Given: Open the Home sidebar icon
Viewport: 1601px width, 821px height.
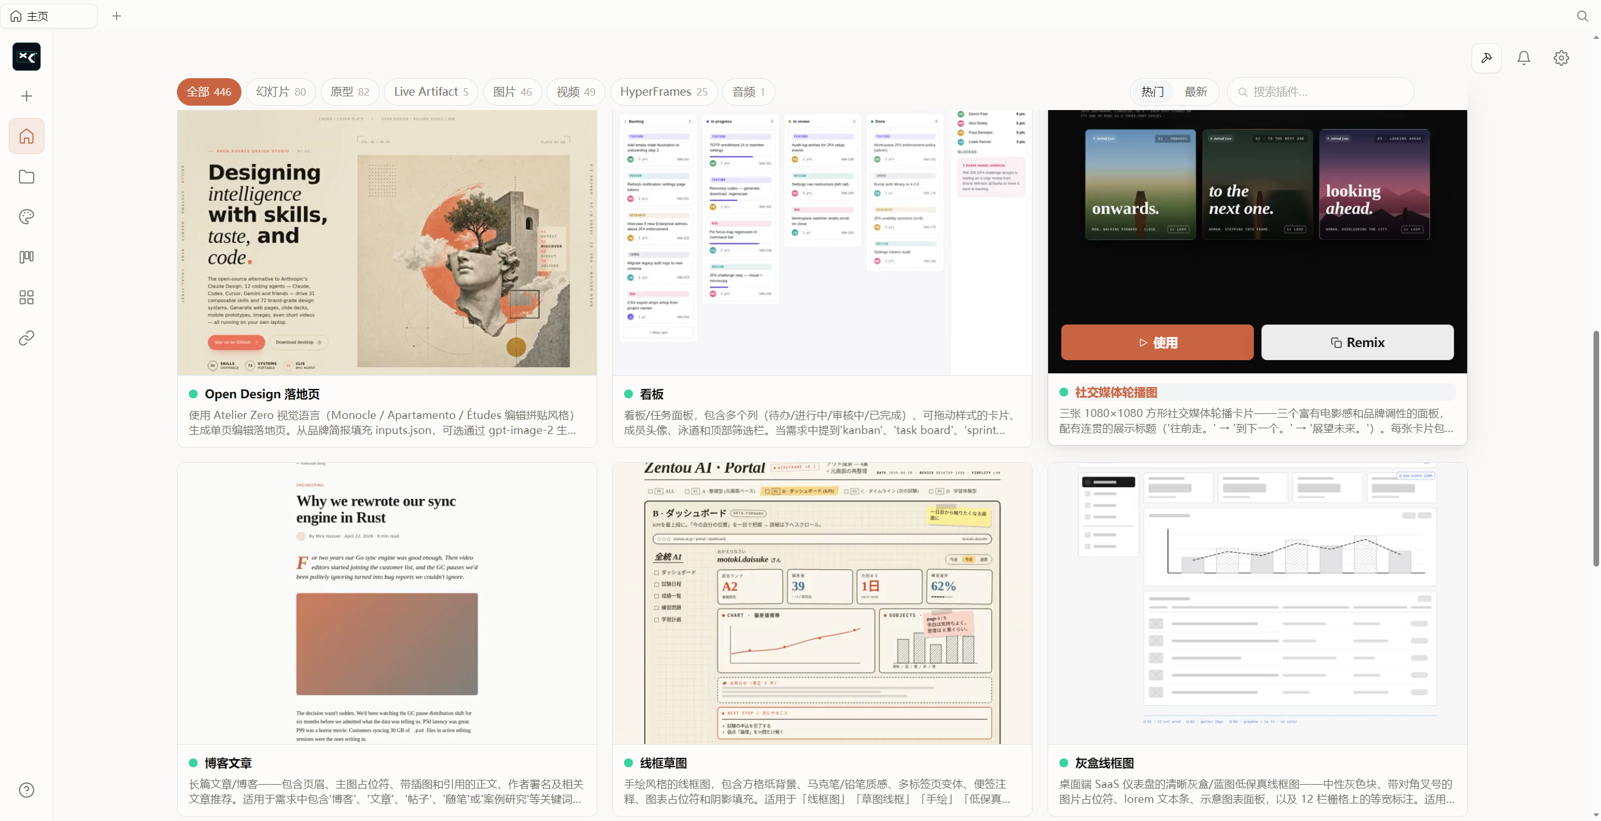Looking at the screenshot, I should [x=26, y=136].
